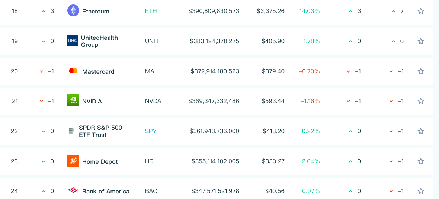Toggle the favorite star for UnitedHealth Group
The width and height of the screenshot is (439, 199).
click(x=421, y=41)
